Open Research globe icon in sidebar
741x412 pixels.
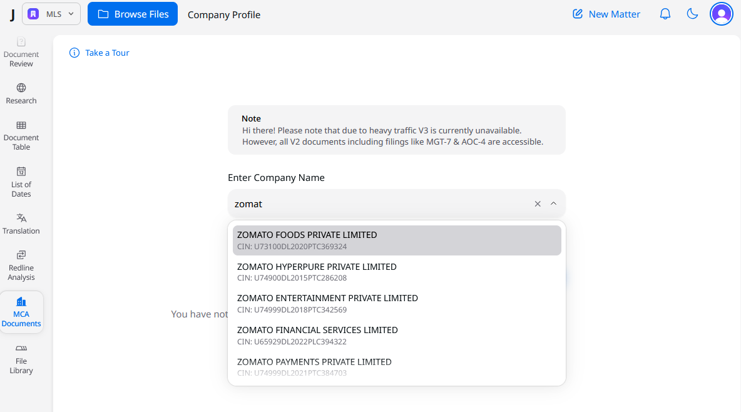[x=21, y=88]
